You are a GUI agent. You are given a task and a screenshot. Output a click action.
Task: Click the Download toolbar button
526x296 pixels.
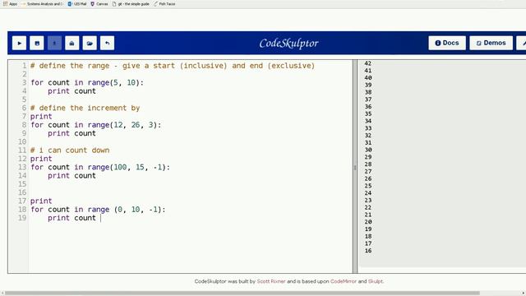click(54, 43)
